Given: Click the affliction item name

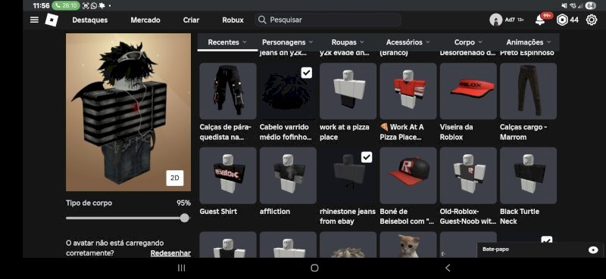Looking at the screenshot, I should [x=275, y=212].
